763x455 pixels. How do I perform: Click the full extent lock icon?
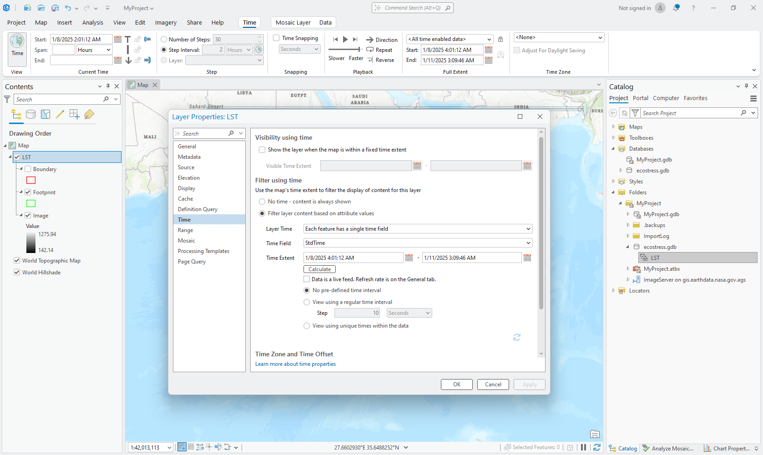(x=500, y=40)
